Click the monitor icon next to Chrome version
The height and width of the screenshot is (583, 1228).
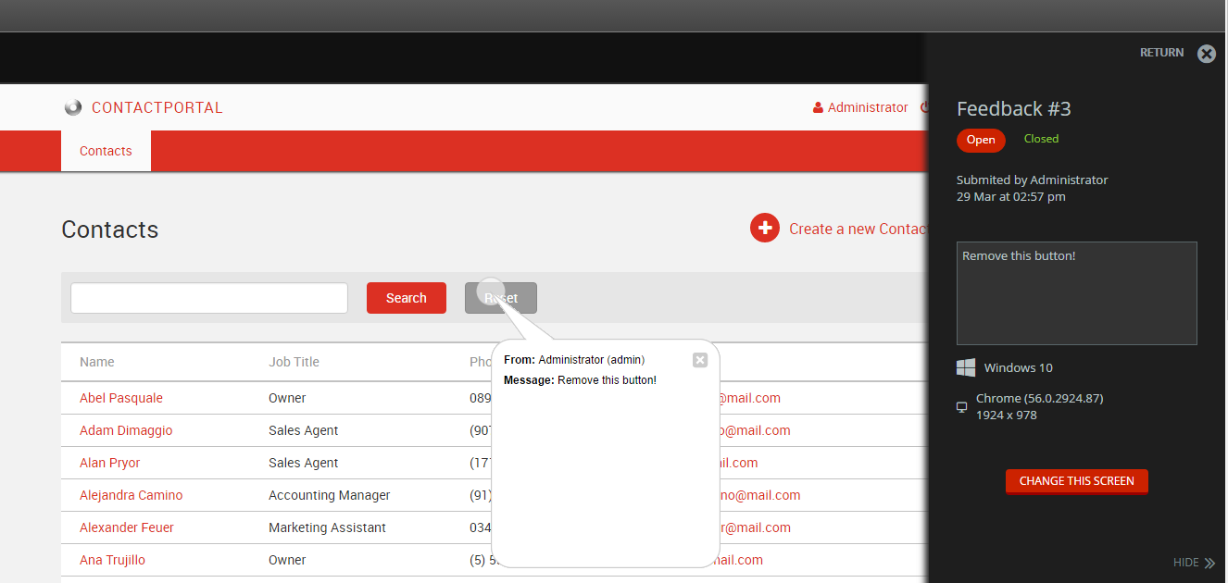pyautogui.click(x=960, y=406)
